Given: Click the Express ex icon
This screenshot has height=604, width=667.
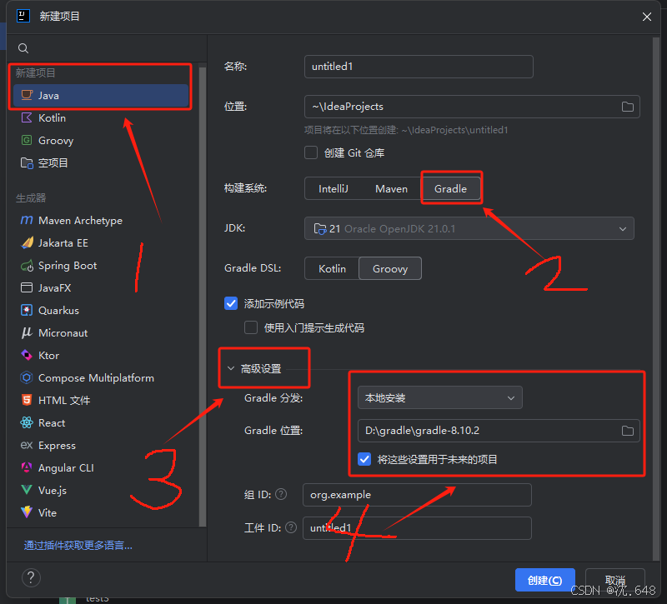Looking at the screenshot, I should click(27, 445).
